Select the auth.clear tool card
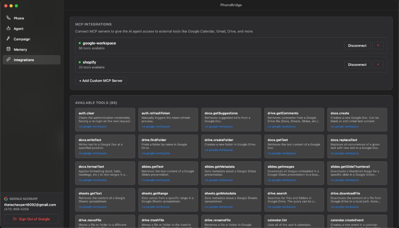This screenshot has width=399, height=228. click(105, 120)
